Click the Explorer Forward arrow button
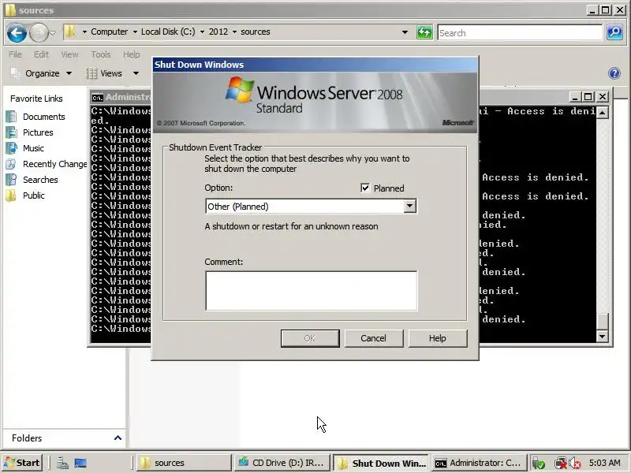631x473 pixels. [x=39, y=32]
